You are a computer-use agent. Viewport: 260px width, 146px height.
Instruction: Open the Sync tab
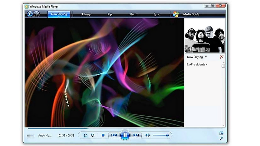coord(157,14)
